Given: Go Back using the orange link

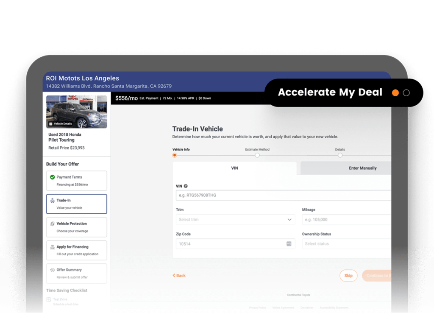Looking at the screenshot, I should tap(179, 276).
